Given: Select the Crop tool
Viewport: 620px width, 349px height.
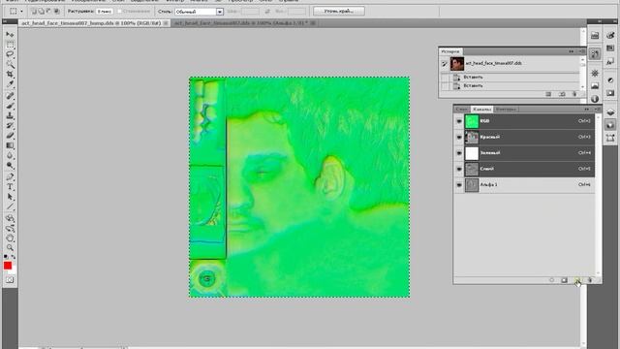Looking at the screenshot, I should [x=10, y=74].
